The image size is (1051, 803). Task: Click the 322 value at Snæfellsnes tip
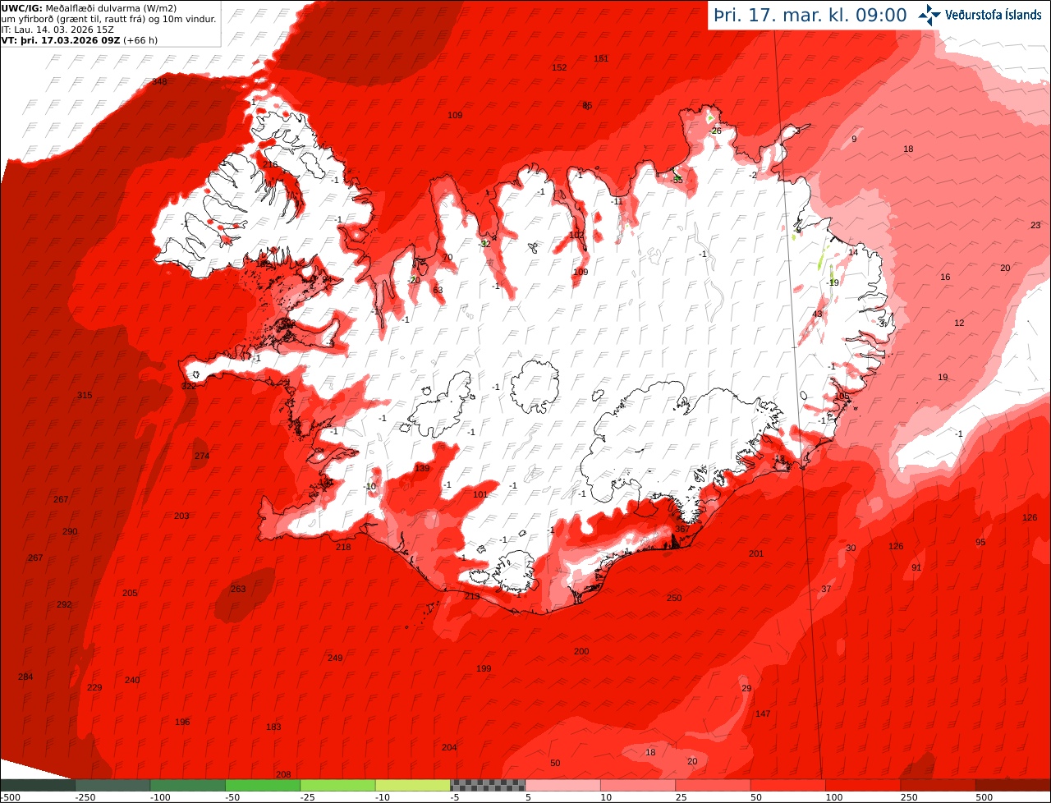[x=189, y=386]
